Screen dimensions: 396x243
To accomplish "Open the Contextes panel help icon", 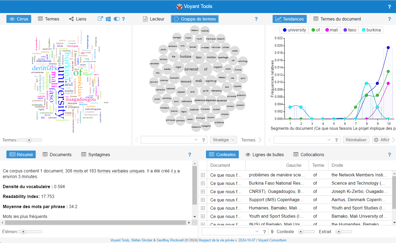I will 389,155.
